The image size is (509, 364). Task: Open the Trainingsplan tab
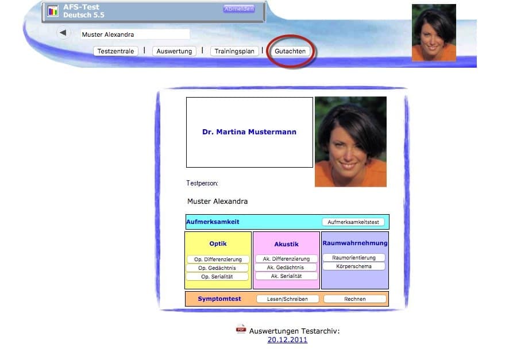[x=234, y=51]
